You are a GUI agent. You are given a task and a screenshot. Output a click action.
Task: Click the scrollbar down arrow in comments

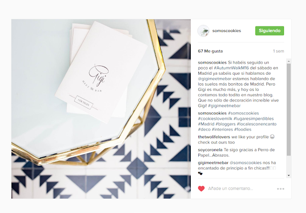click(289, 176)
